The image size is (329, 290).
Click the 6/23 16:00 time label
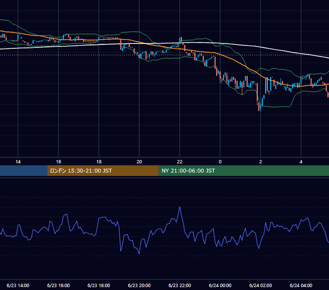[59, 285]
